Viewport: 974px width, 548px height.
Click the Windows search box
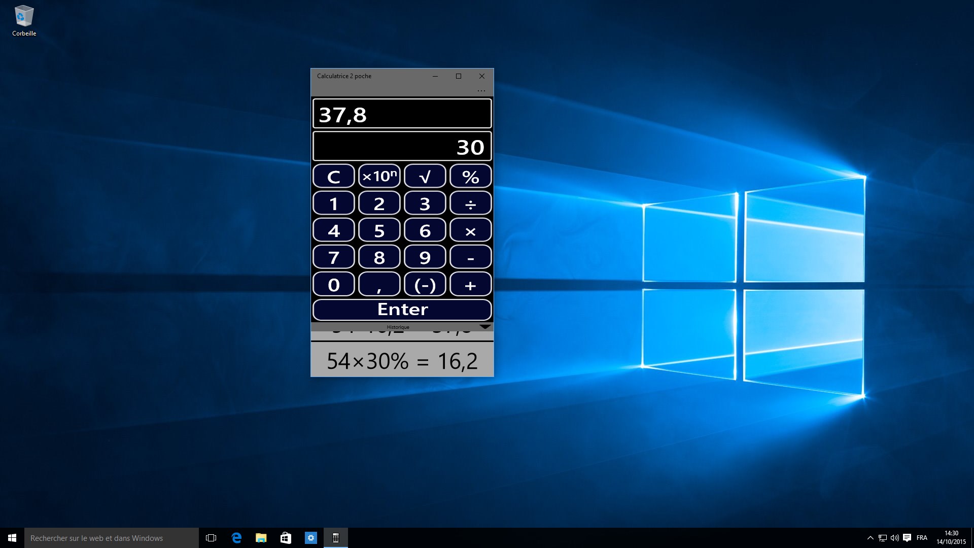pyautogui.click(x=112, y=538)
